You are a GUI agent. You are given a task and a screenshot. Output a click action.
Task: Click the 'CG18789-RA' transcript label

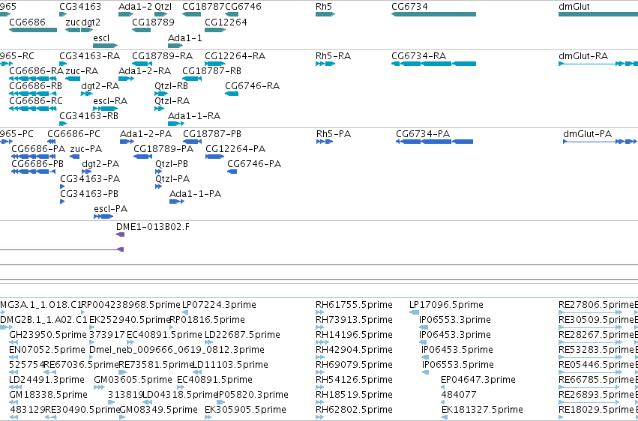point(163,55)
